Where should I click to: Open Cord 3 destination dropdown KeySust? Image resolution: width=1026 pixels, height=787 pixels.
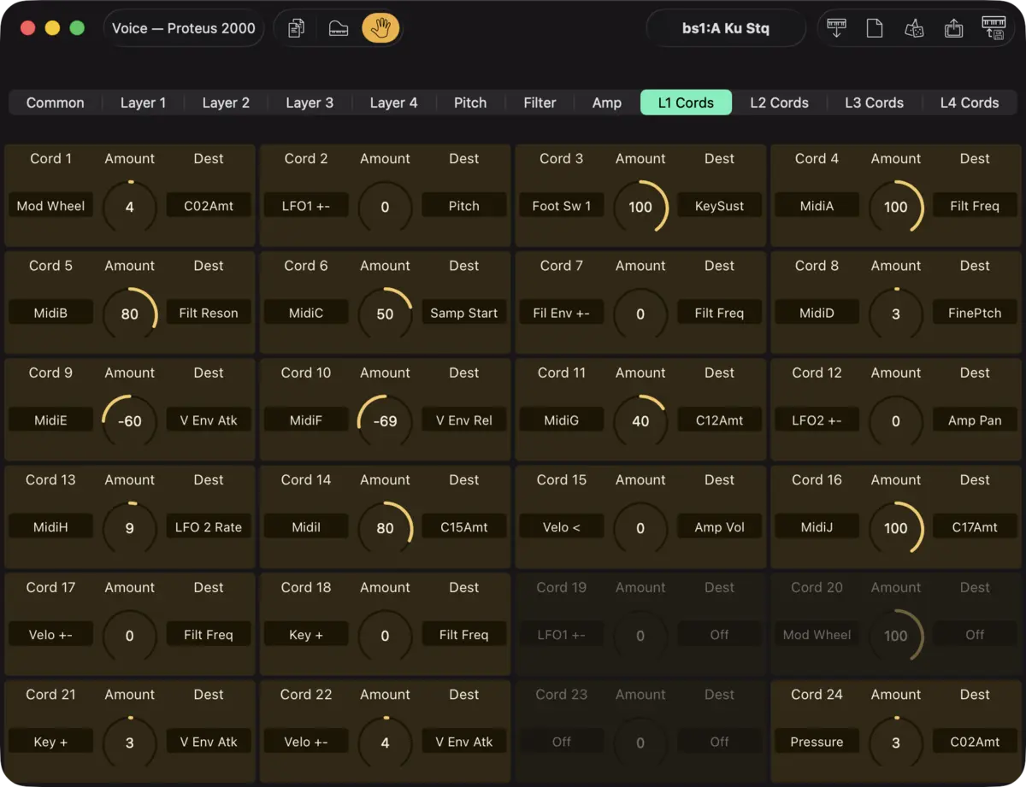(720, 206)
